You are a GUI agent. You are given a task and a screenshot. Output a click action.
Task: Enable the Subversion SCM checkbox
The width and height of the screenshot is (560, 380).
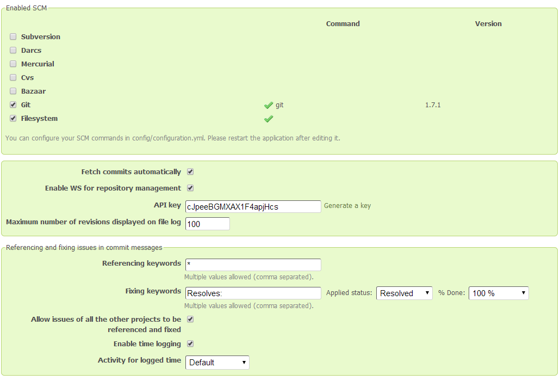point(13,36)
